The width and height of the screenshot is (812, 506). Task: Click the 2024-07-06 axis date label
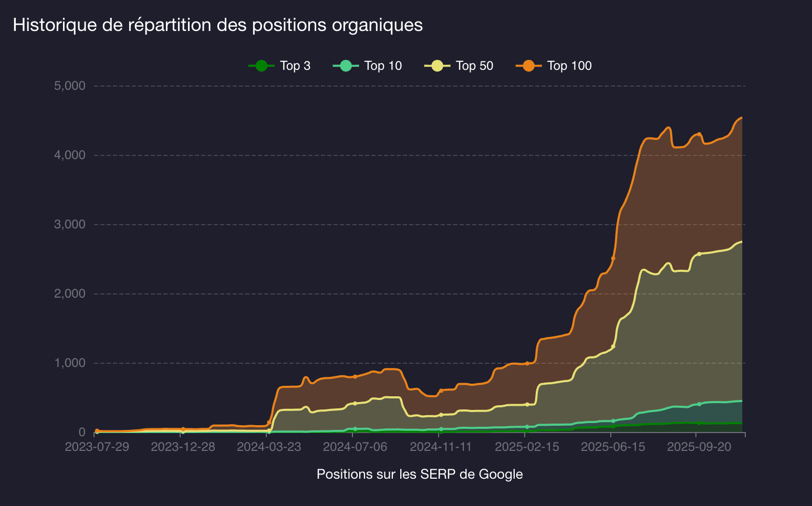pos(356,447)
